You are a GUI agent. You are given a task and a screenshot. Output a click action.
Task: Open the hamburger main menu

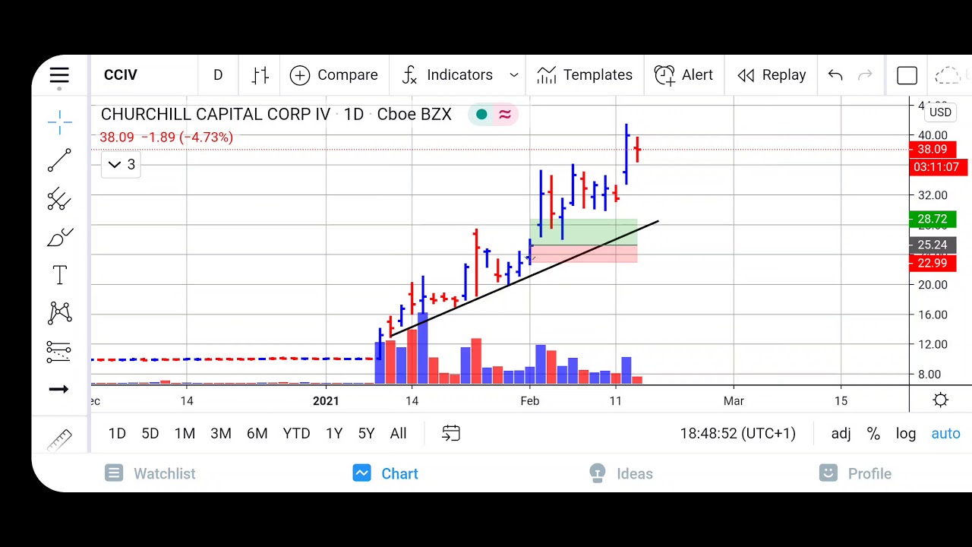pos(59,74)
